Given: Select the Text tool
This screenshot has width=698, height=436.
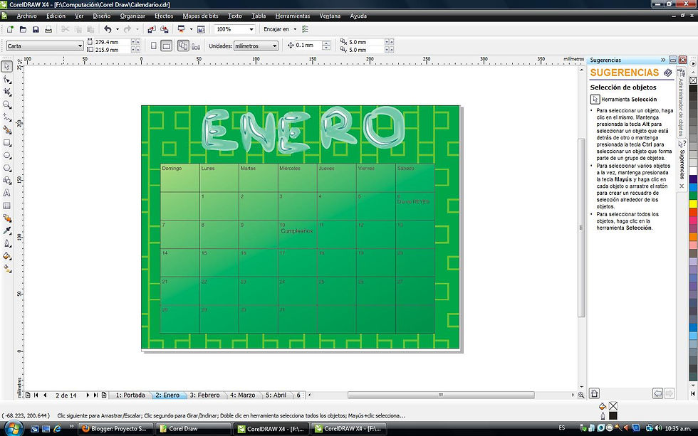Looking at the screenshot, I should point(7,193).
